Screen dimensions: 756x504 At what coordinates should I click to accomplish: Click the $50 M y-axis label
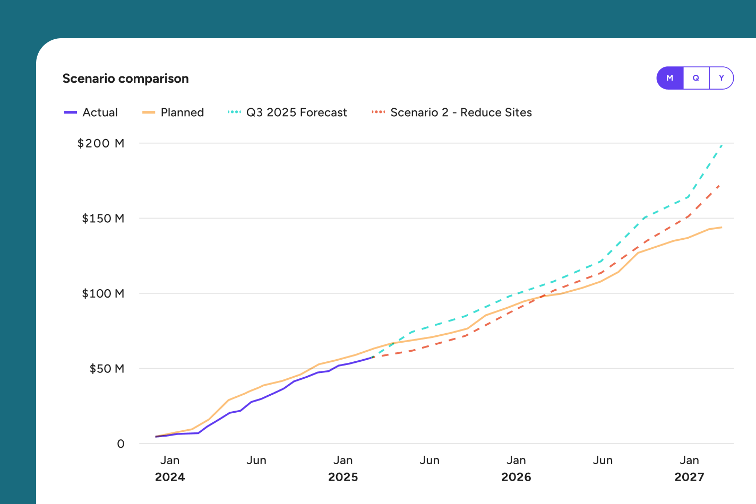click(107, 369)
